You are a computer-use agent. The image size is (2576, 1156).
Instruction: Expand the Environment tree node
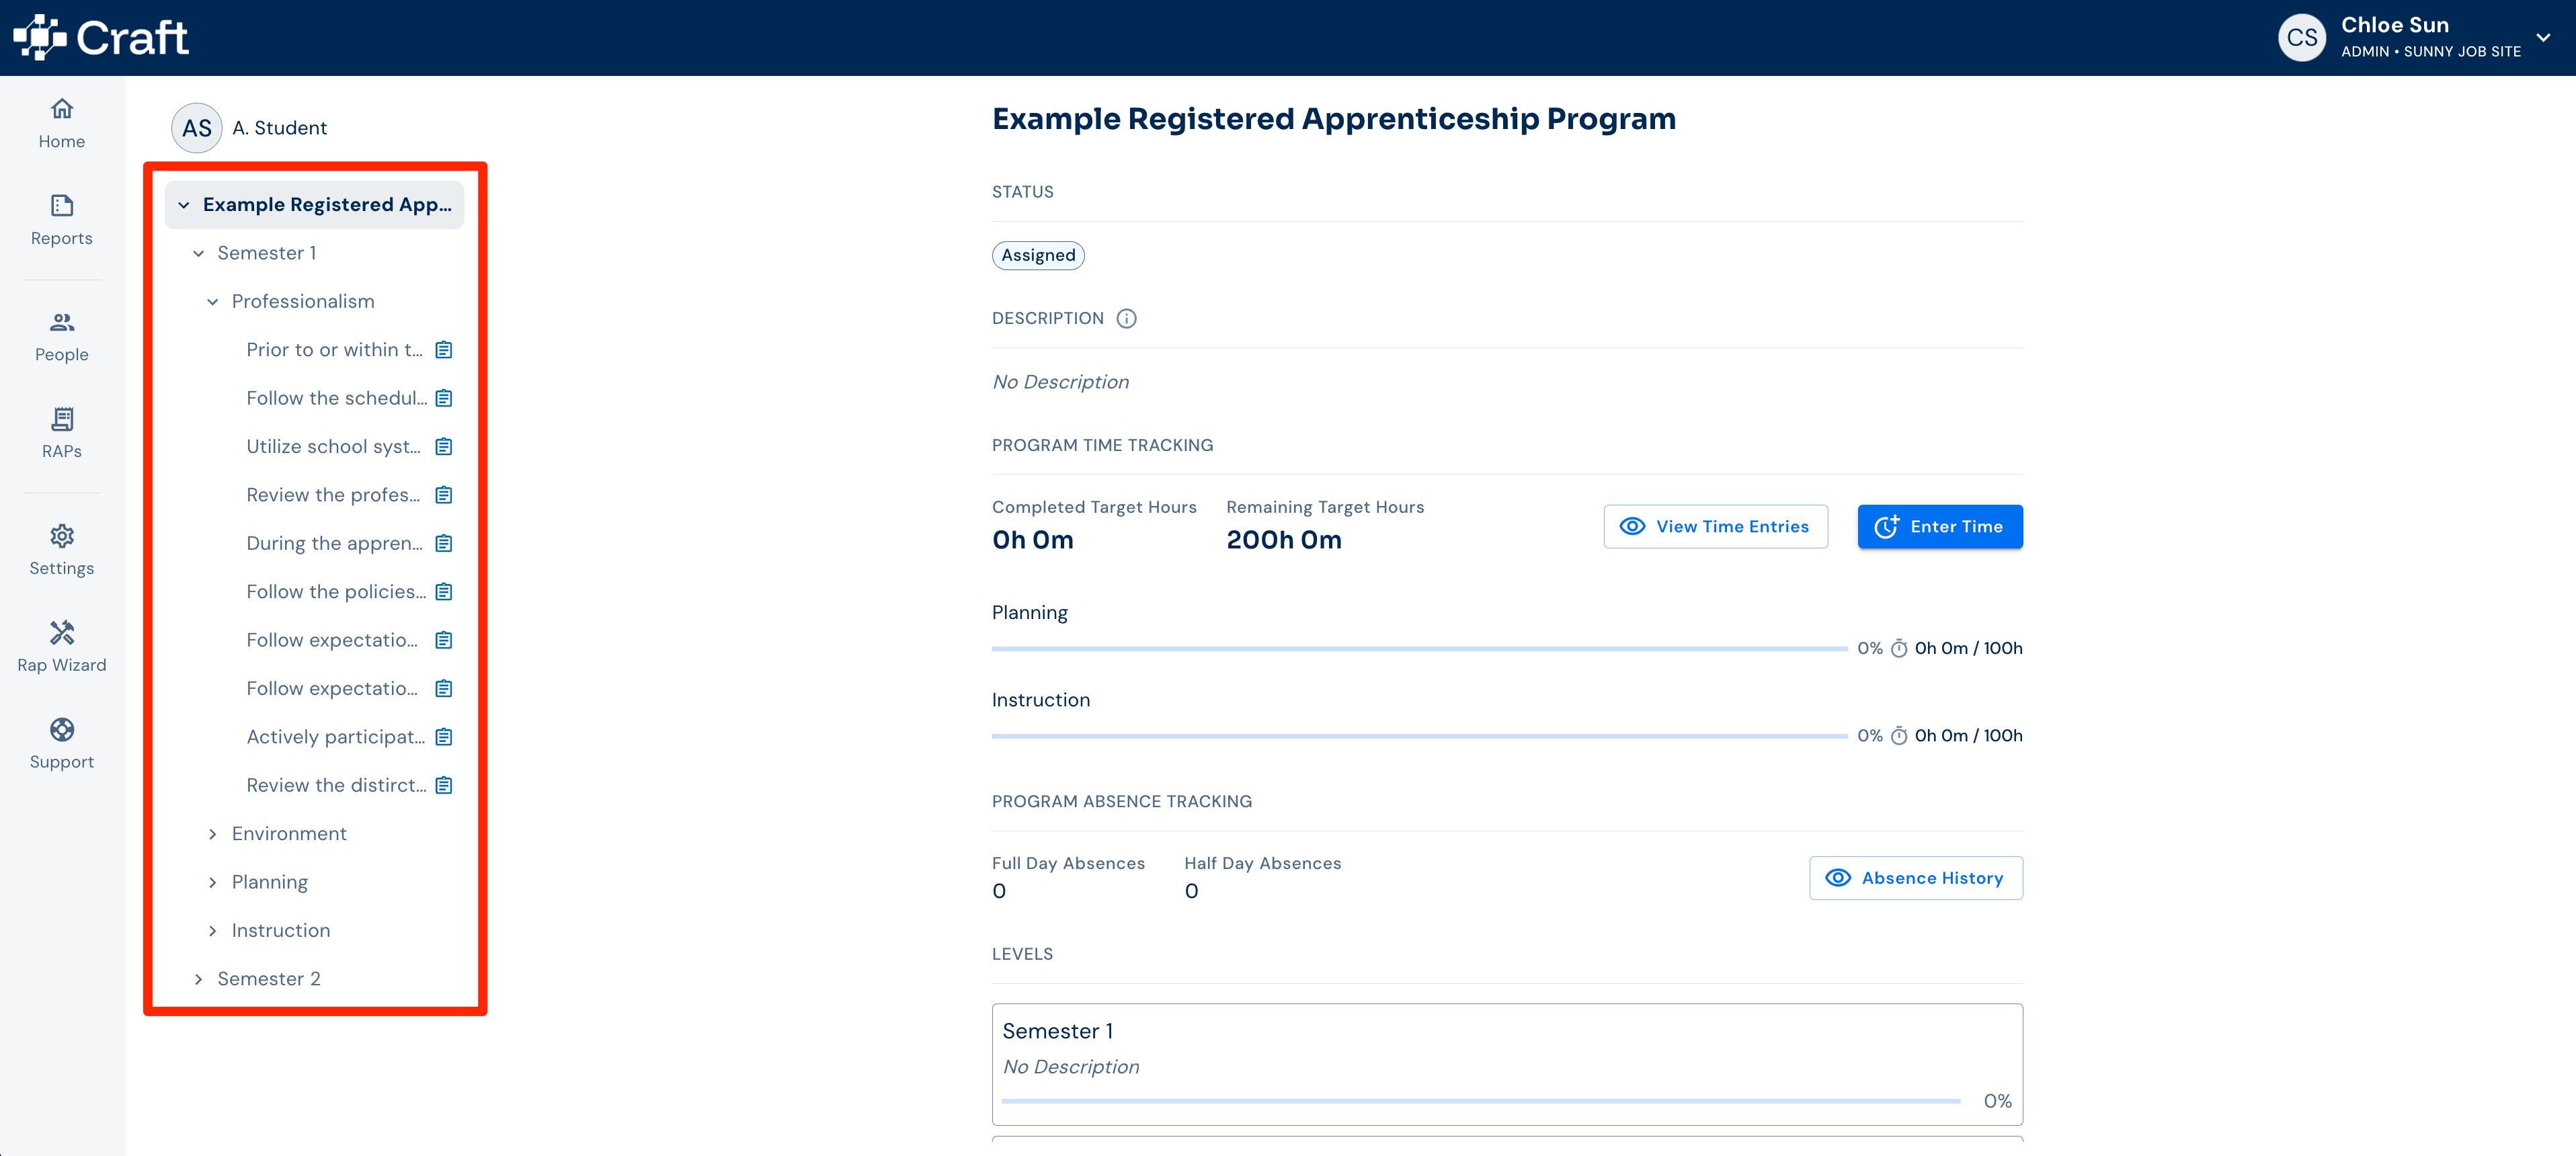click(x=212, y=834)
